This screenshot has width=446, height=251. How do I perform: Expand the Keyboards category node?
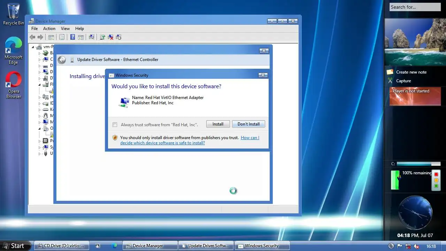pos(39,110)
